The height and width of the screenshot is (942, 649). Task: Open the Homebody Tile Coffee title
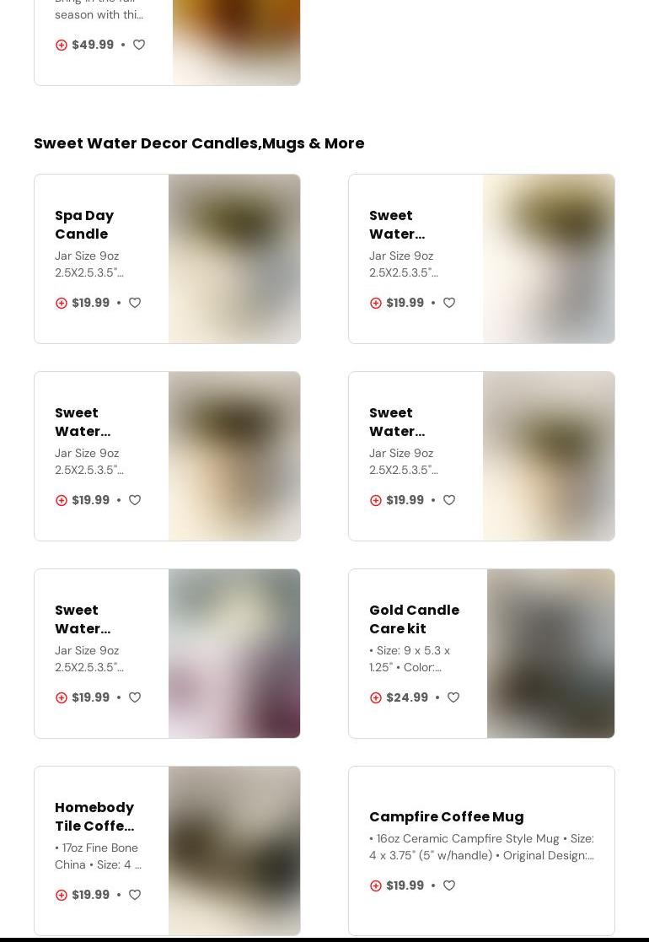click(94, 816)
